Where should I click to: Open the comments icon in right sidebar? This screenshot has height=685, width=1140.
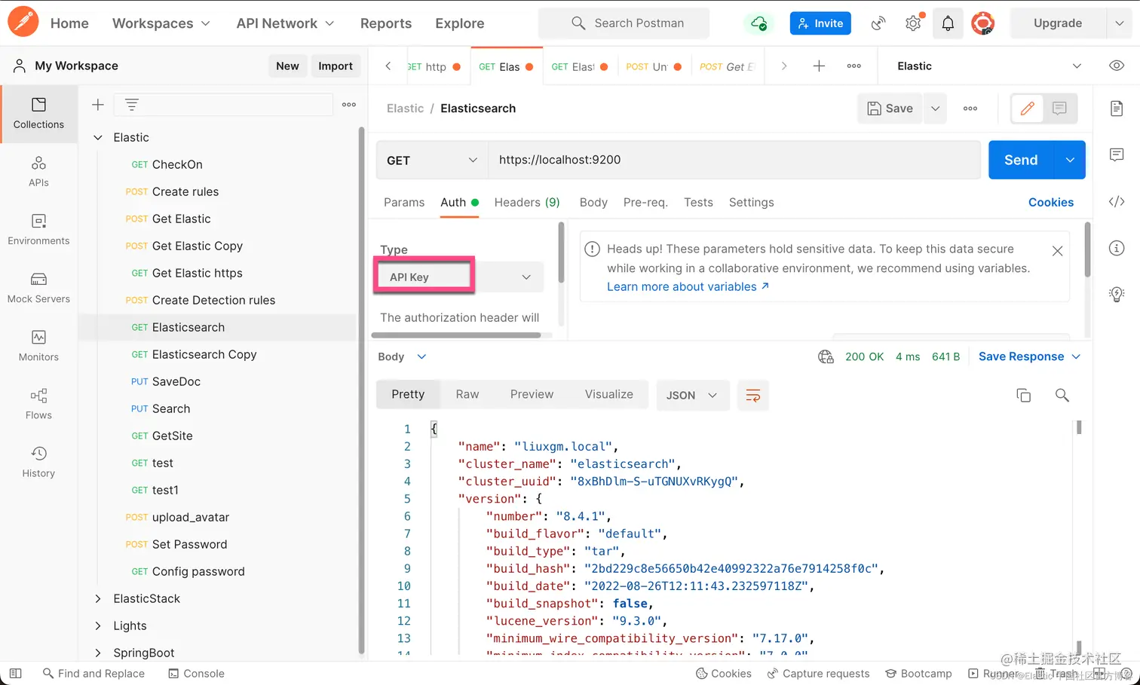pos(1117,154)
